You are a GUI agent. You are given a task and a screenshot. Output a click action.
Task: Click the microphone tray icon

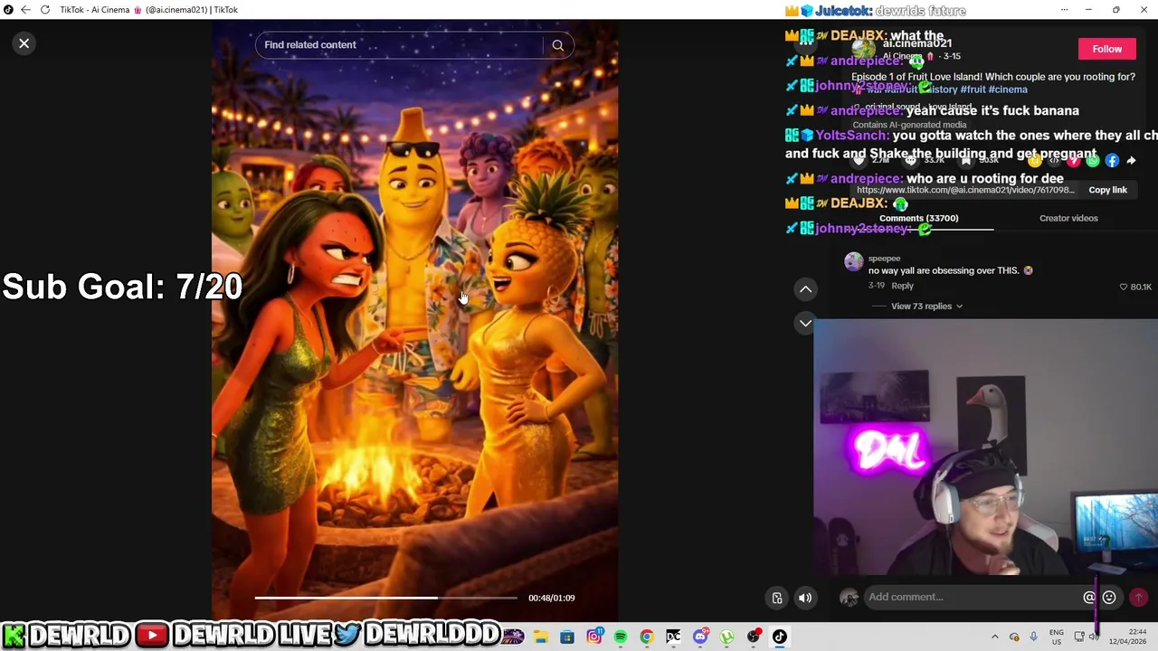click(1034, 637)
